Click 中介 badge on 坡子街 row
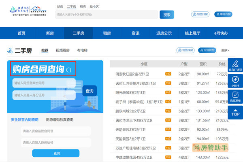This screenshot has width=243, height=162. tap(168, 102)
